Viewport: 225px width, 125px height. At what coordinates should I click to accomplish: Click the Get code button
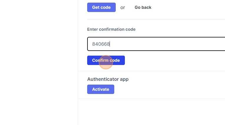(x=101, y=7)
